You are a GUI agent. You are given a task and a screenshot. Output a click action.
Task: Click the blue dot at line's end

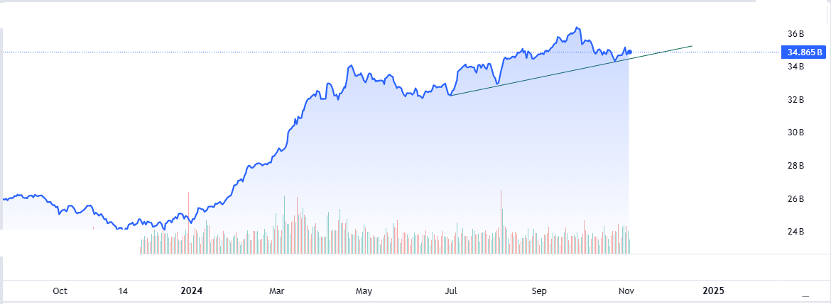point(630,52)
